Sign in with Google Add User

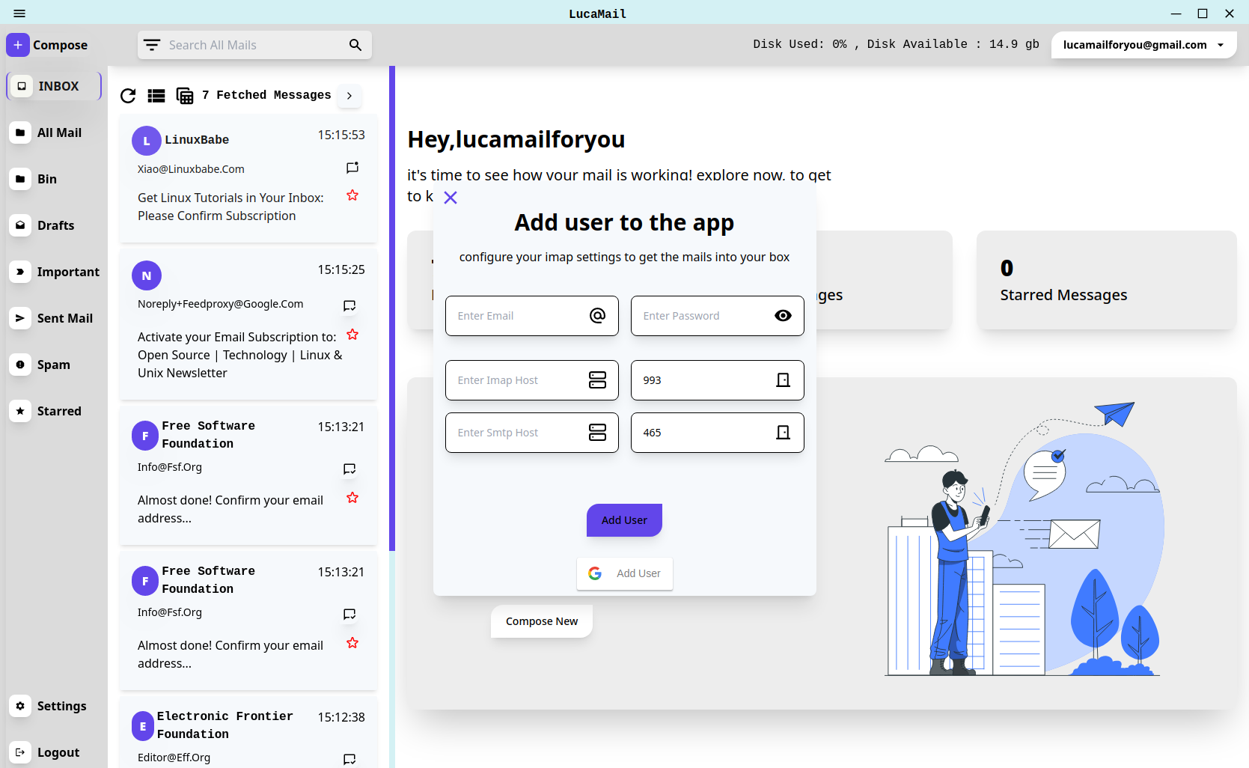pyautogui.click(x=624, y=573)
